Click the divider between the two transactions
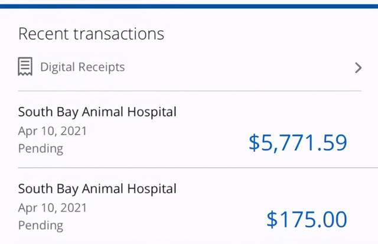Screen dimensions: 378x244 coord(198,168)
